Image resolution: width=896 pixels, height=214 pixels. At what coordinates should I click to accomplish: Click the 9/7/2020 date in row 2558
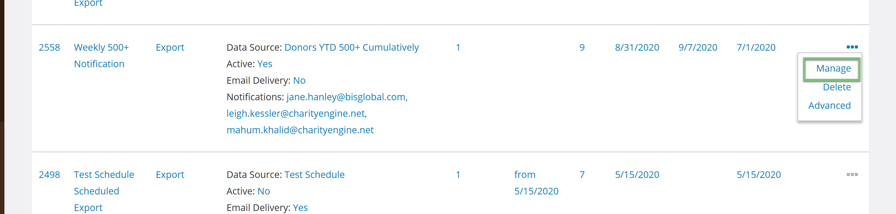click(697, 47)
